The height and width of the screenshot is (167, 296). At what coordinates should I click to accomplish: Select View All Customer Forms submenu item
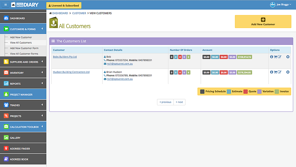click(x=24, y=54)
